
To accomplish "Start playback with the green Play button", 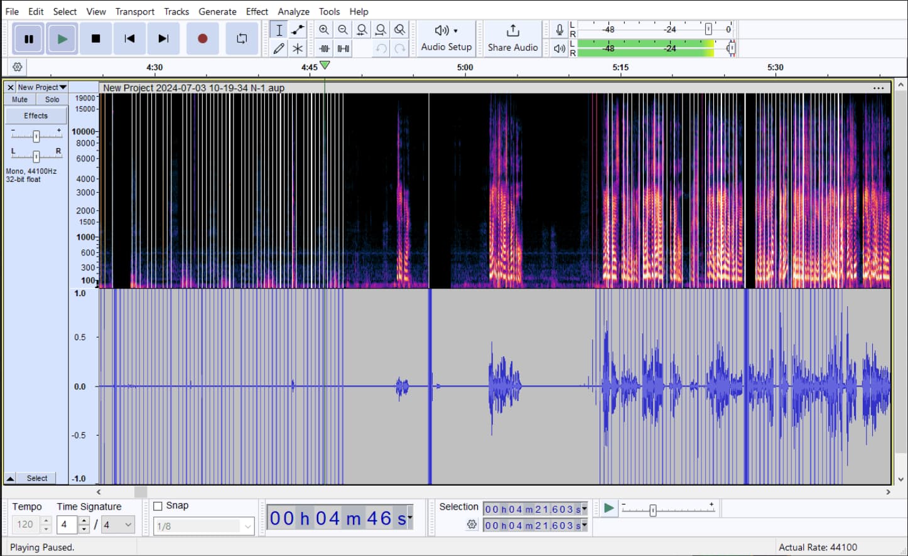I will pyautogui.click(x=62, y=39).
